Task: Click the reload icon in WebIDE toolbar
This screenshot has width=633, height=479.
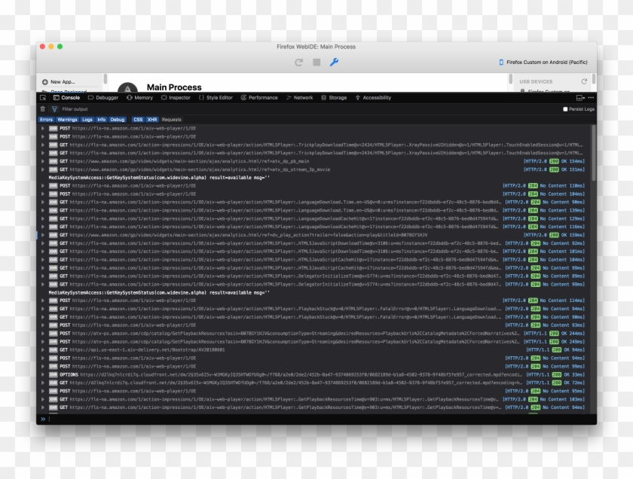Action: click(x=299, y=62)
